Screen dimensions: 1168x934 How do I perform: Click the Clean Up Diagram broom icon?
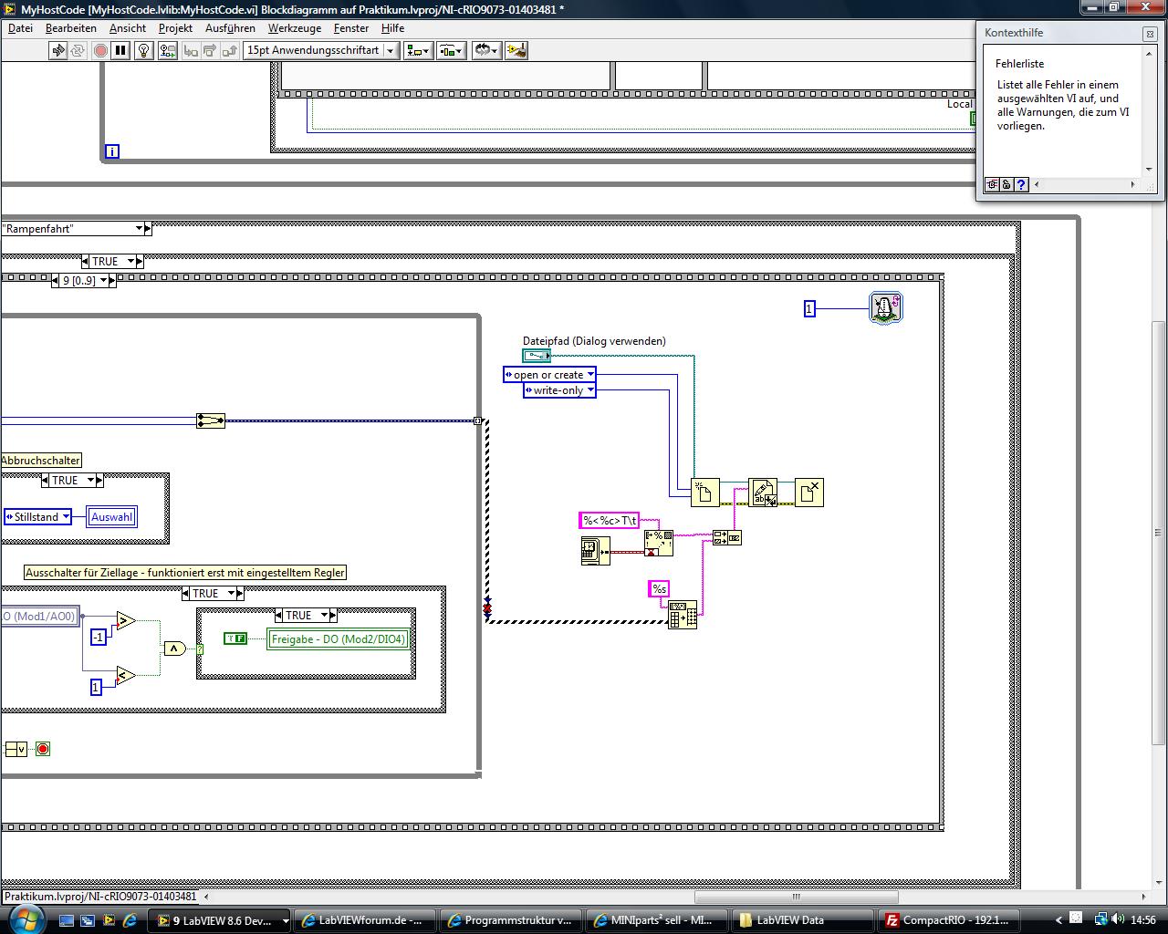(x=516, y=51)
